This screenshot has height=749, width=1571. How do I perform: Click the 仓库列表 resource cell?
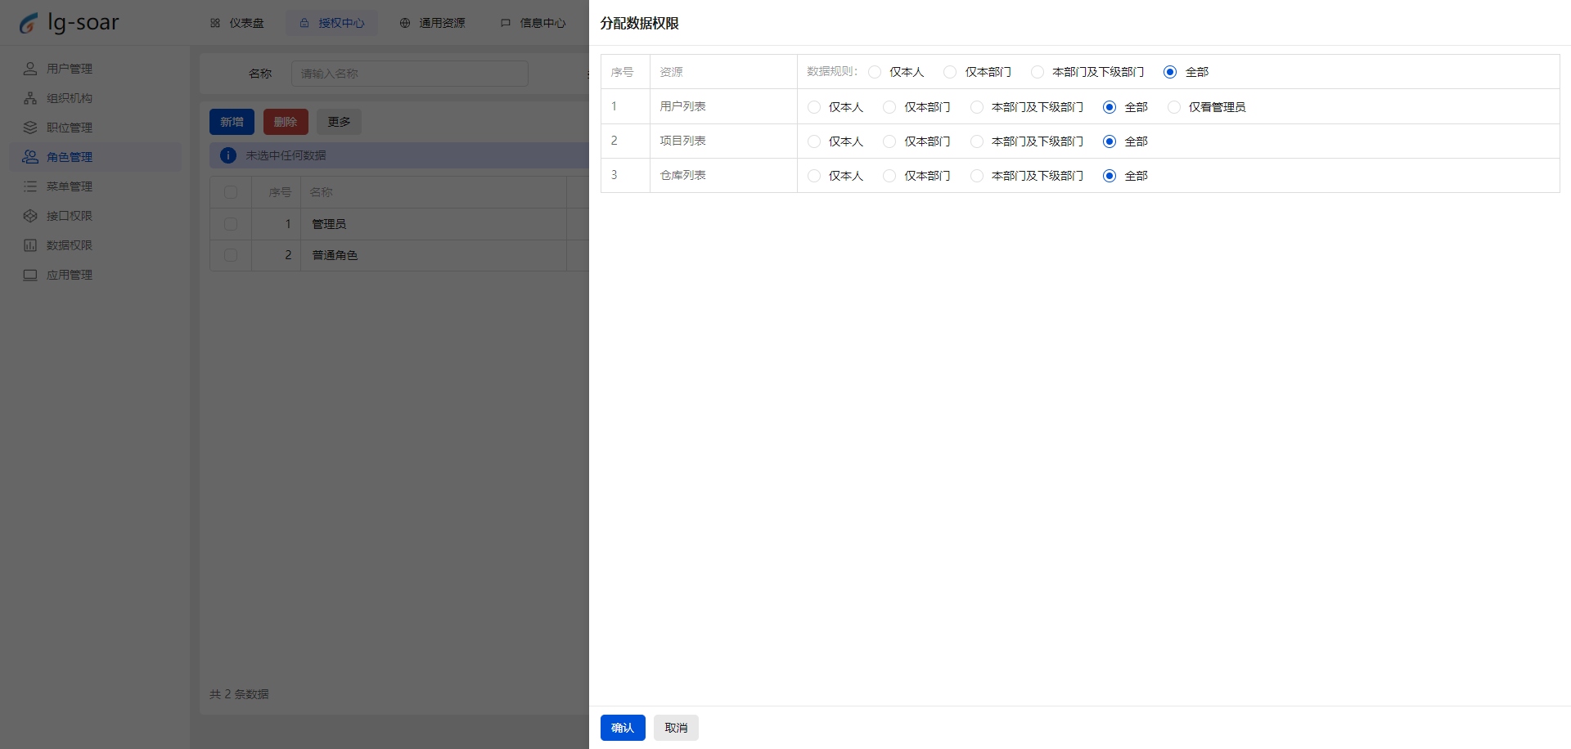(723, 175)
